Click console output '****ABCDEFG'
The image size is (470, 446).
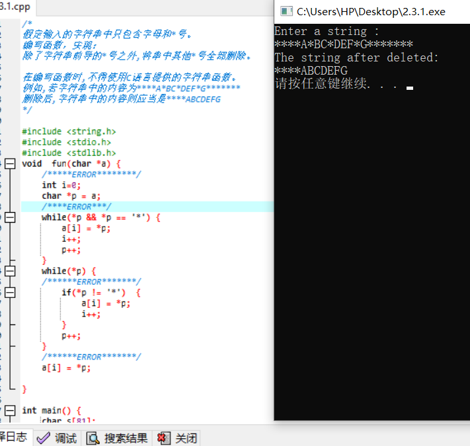point(311,71)
